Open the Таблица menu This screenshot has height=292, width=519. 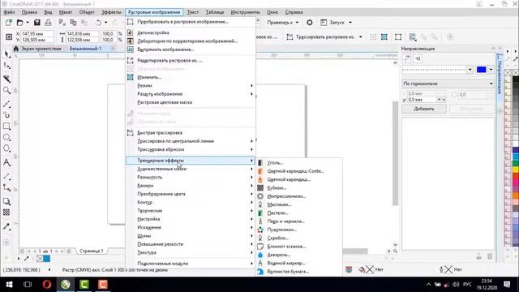point(215,12)
